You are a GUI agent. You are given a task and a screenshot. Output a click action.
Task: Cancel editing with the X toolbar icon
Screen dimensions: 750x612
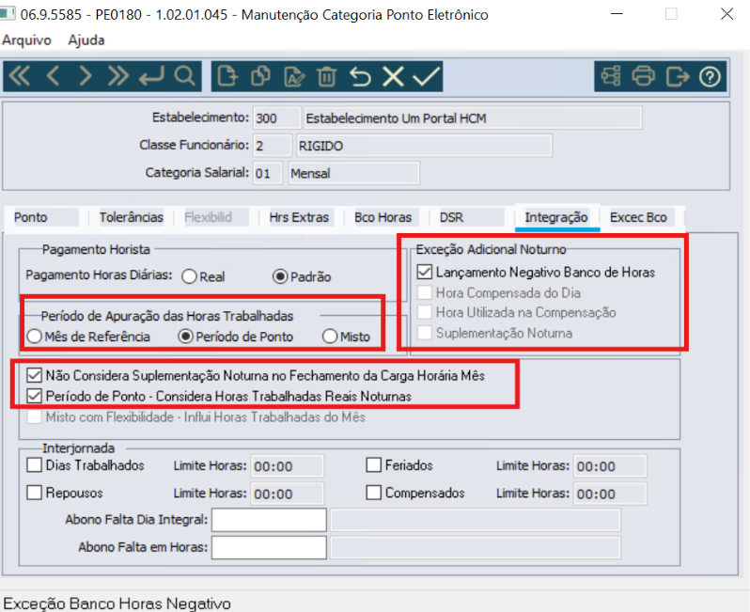[x=393, y=76]
